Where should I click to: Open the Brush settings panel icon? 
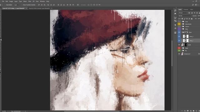click(175, 18)
